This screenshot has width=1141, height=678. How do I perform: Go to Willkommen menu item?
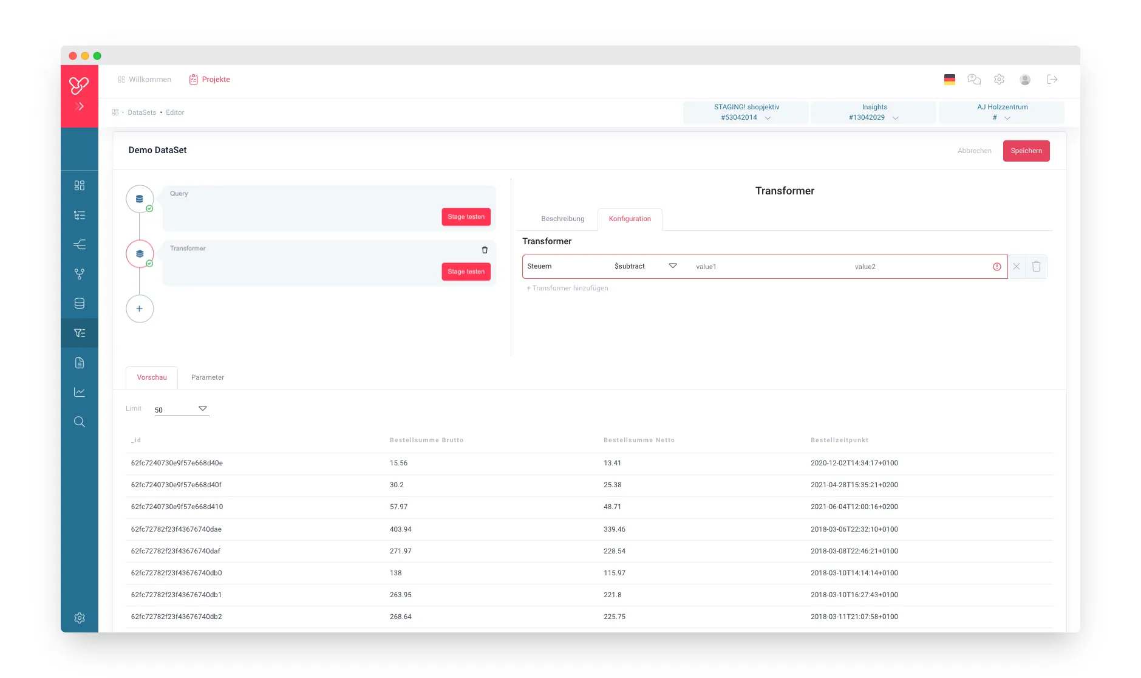click(x=145, y=80)
